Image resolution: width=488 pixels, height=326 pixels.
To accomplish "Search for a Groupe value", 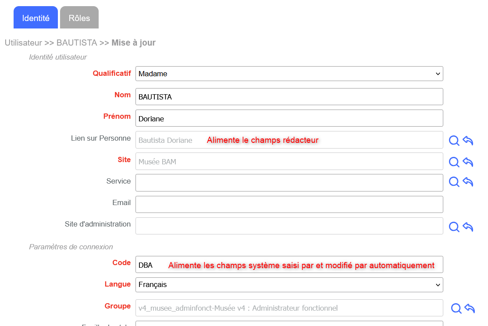I will pyautogui.click(x=456, y=308).
